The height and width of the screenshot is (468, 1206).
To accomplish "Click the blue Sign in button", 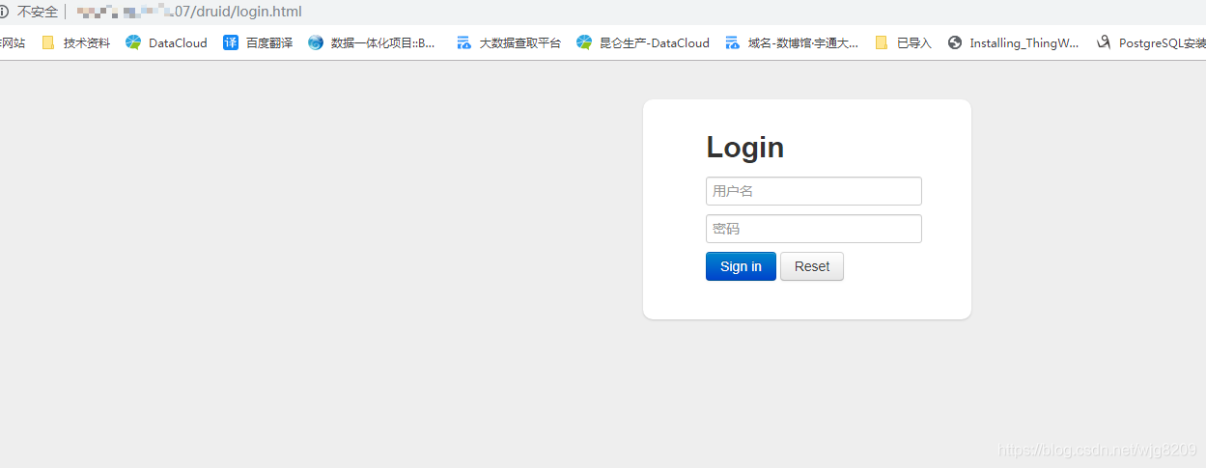I will click(741, 266).
